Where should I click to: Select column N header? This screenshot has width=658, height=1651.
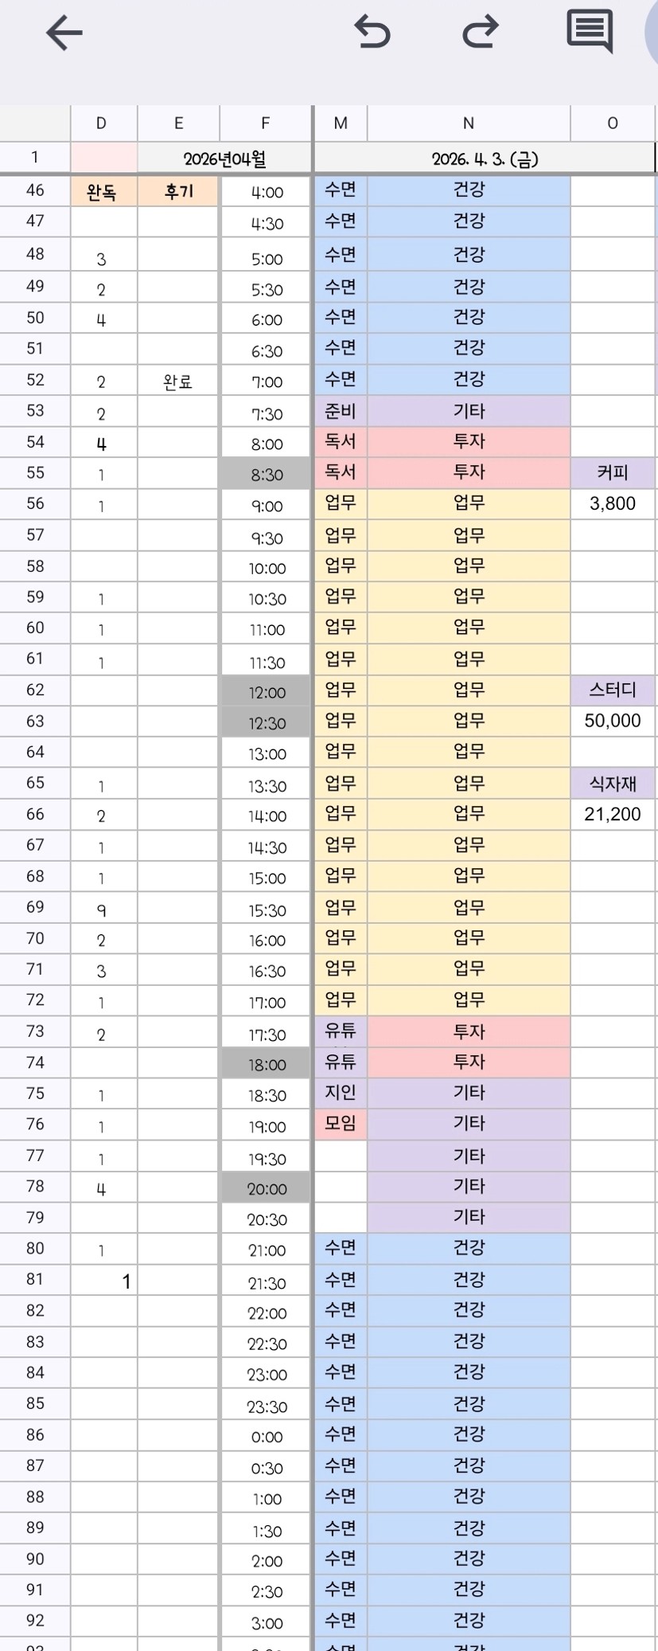point(469,123)
